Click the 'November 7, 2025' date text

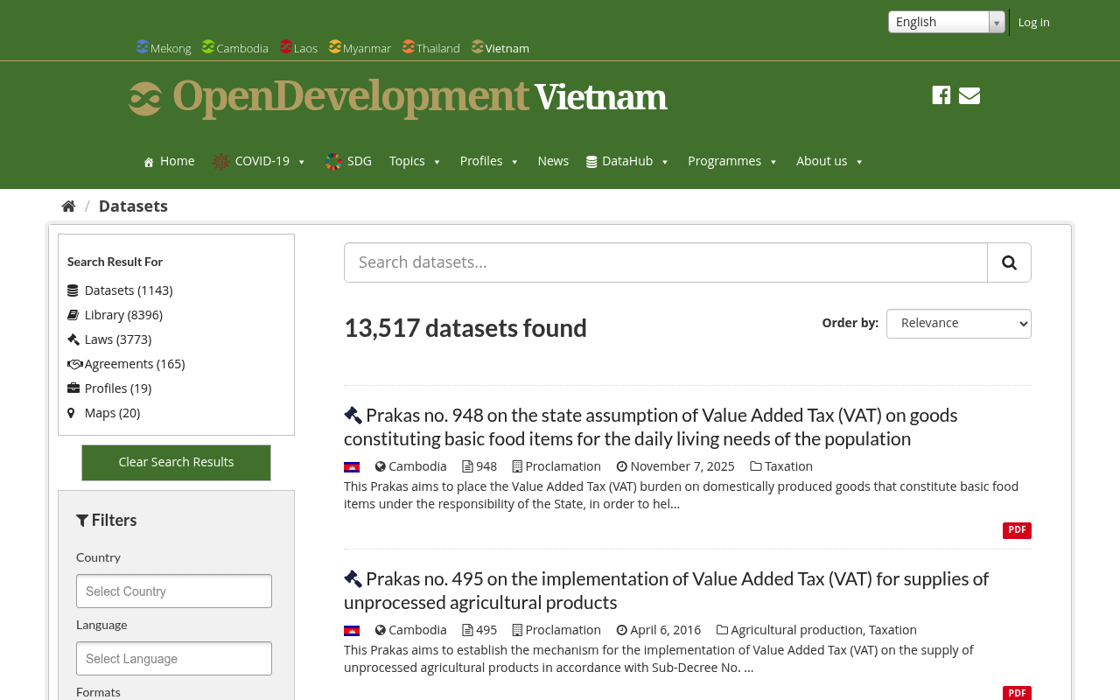[682, 466]
